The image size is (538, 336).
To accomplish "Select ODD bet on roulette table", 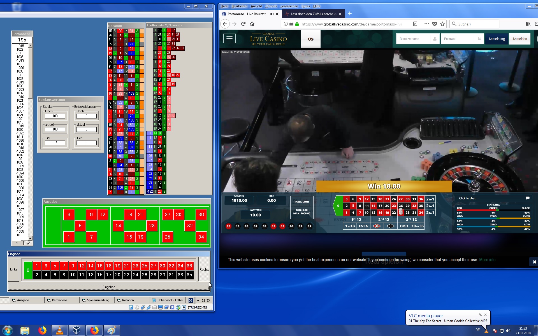I will coord(404,226).
